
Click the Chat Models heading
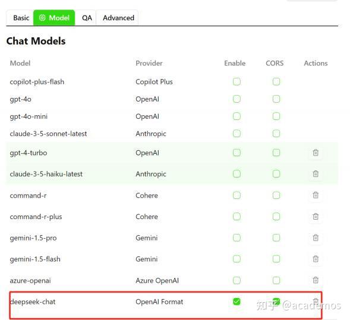click(36, 41)
